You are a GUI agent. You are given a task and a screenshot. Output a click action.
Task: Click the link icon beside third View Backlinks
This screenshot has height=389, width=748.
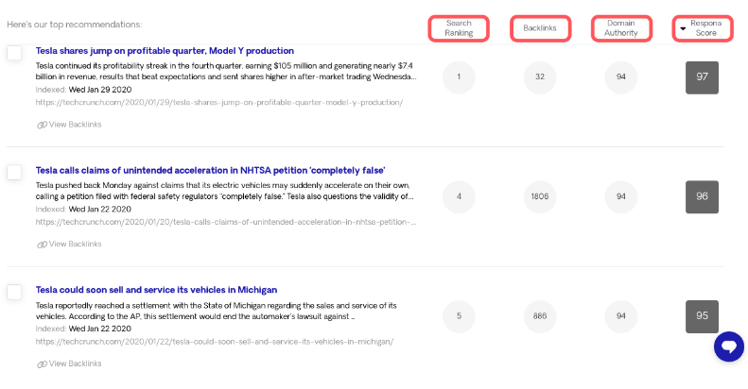[x=42, y=364]
